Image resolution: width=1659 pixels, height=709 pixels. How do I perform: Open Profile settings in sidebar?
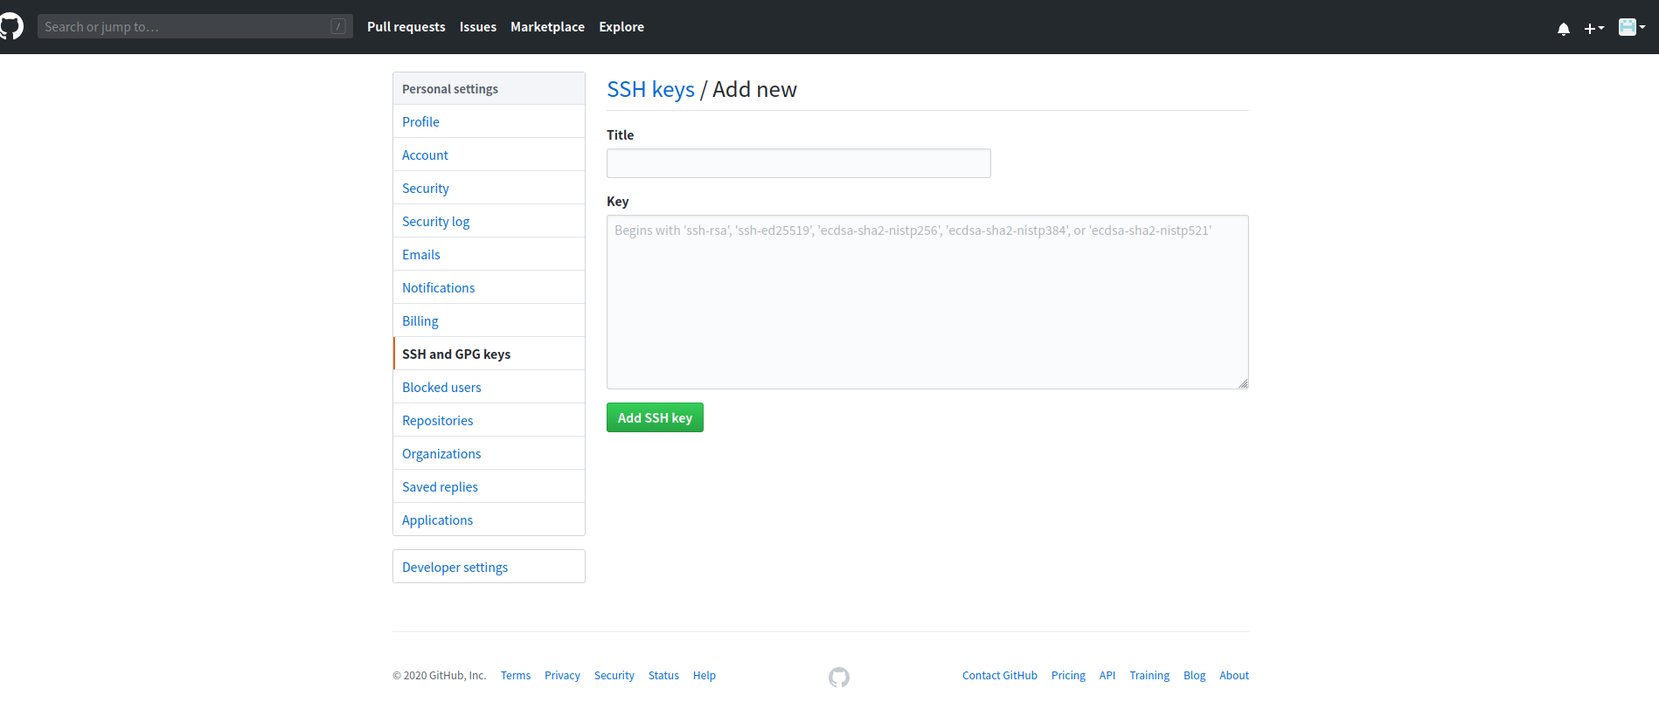(x=489, y=121)
